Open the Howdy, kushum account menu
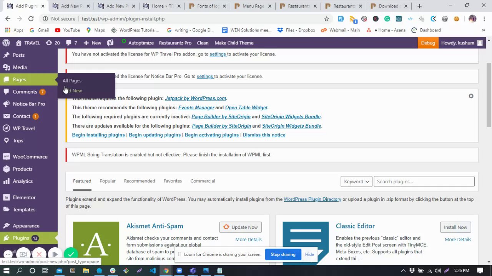Screen dimensions: 492x276 pyautogui.click(x=462, y=43)
